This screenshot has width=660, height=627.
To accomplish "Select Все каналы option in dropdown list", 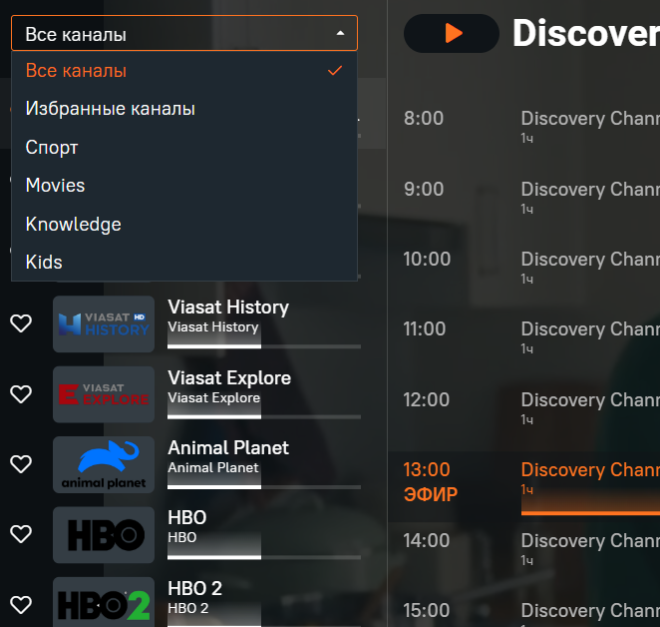I will [x=184, y=71].
